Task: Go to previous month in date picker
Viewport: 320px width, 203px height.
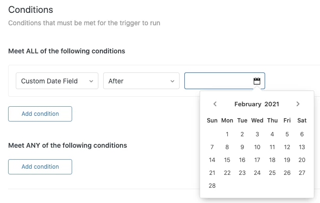Action: [215, 104]
